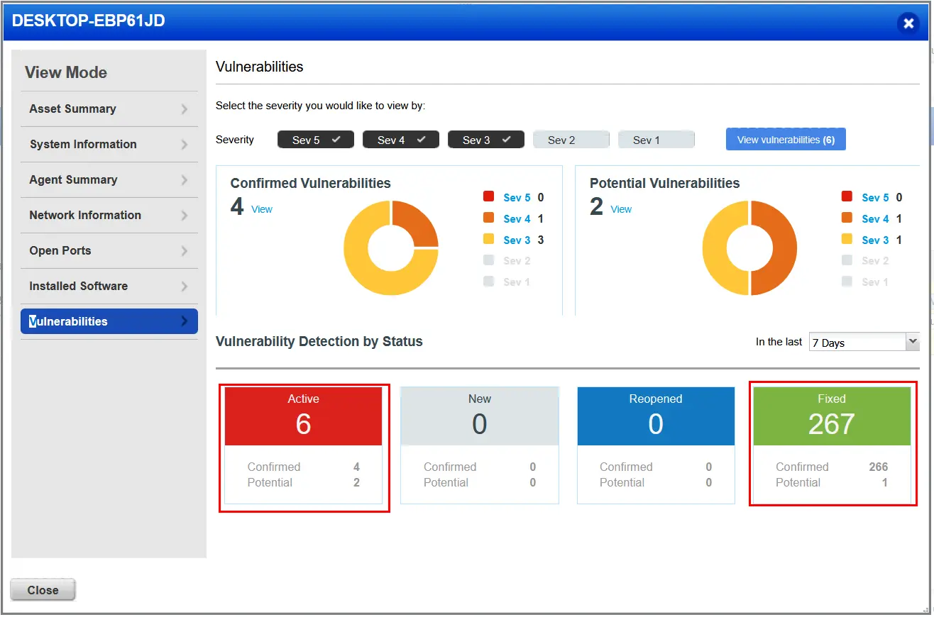Enable the Sev 1 severity filter
The image size is (934, 617).
click(656, 140)
